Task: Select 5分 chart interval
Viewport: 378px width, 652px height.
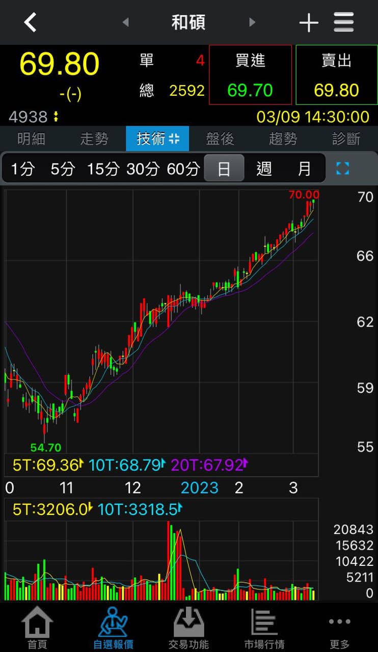Action: click(x=62, y=169)
